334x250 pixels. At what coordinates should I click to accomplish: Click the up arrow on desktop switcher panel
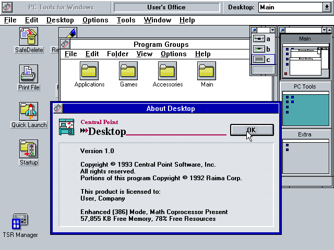329,30
